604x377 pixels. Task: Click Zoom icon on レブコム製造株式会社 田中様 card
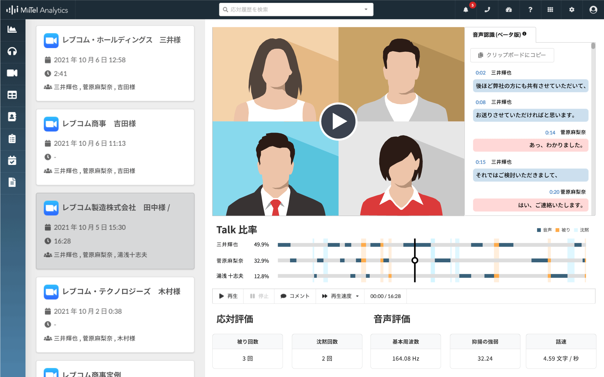click(x=51, y=208)
